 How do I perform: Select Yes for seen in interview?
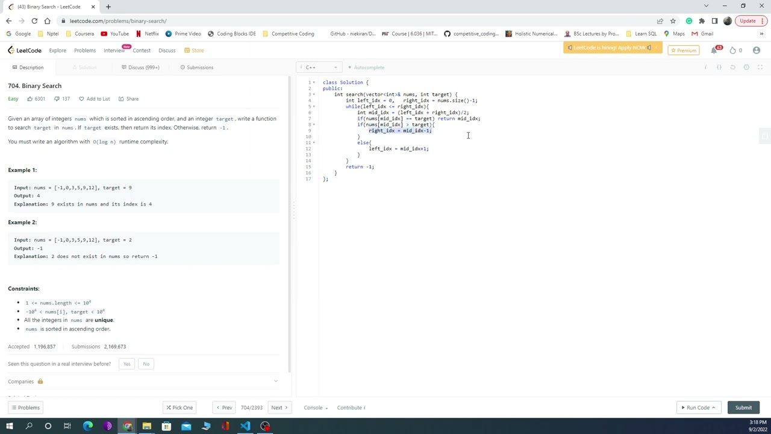[126, 364]
